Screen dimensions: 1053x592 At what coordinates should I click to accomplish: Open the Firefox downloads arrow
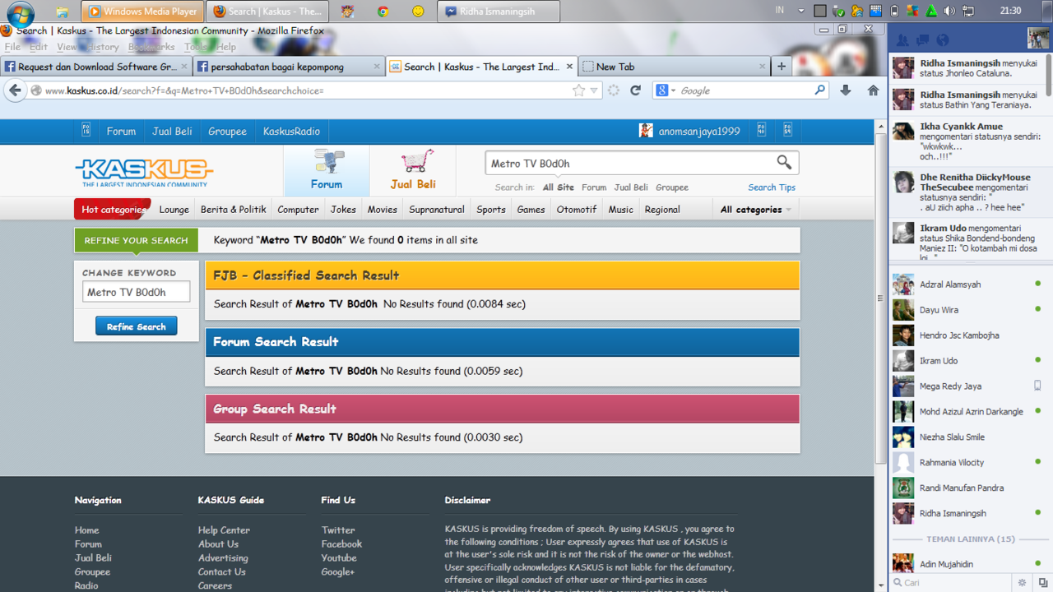pyautogui.click(x=846, y=90)
